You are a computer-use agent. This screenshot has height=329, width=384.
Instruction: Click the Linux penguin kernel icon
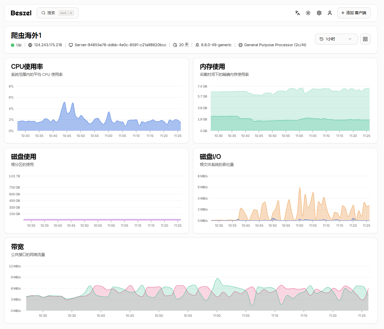point(197,45)
